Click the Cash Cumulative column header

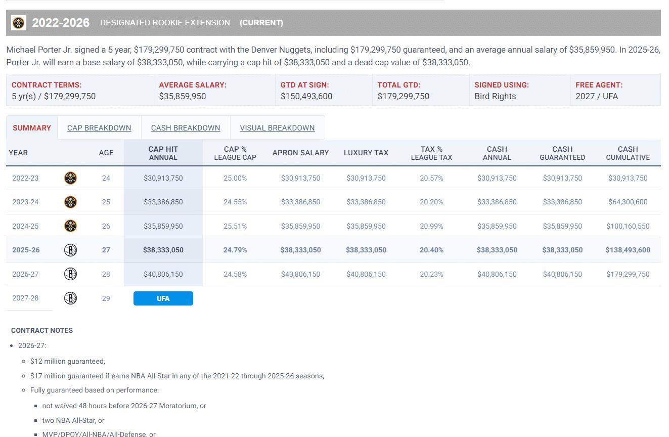(x=628, y=153)
